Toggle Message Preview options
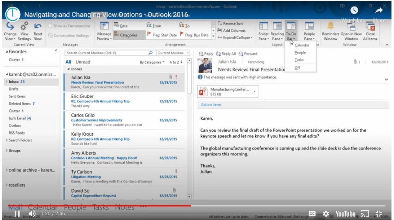394x220 pixels. pyautogui.click(x=104, y=32)
